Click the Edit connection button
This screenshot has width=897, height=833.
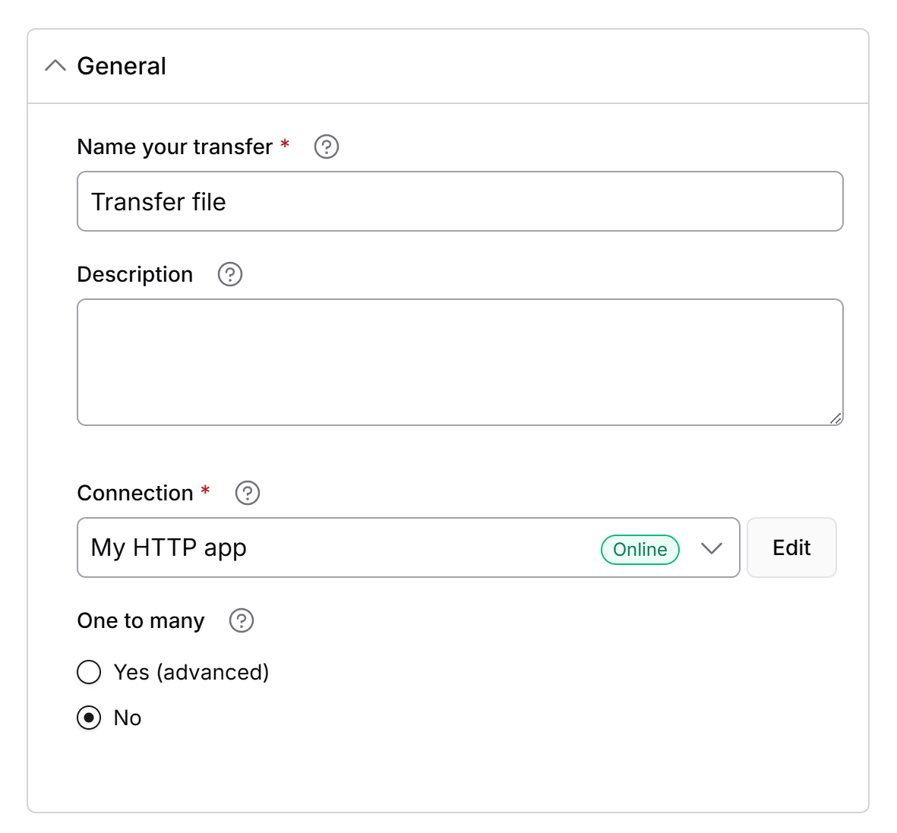tap(791, 547)
